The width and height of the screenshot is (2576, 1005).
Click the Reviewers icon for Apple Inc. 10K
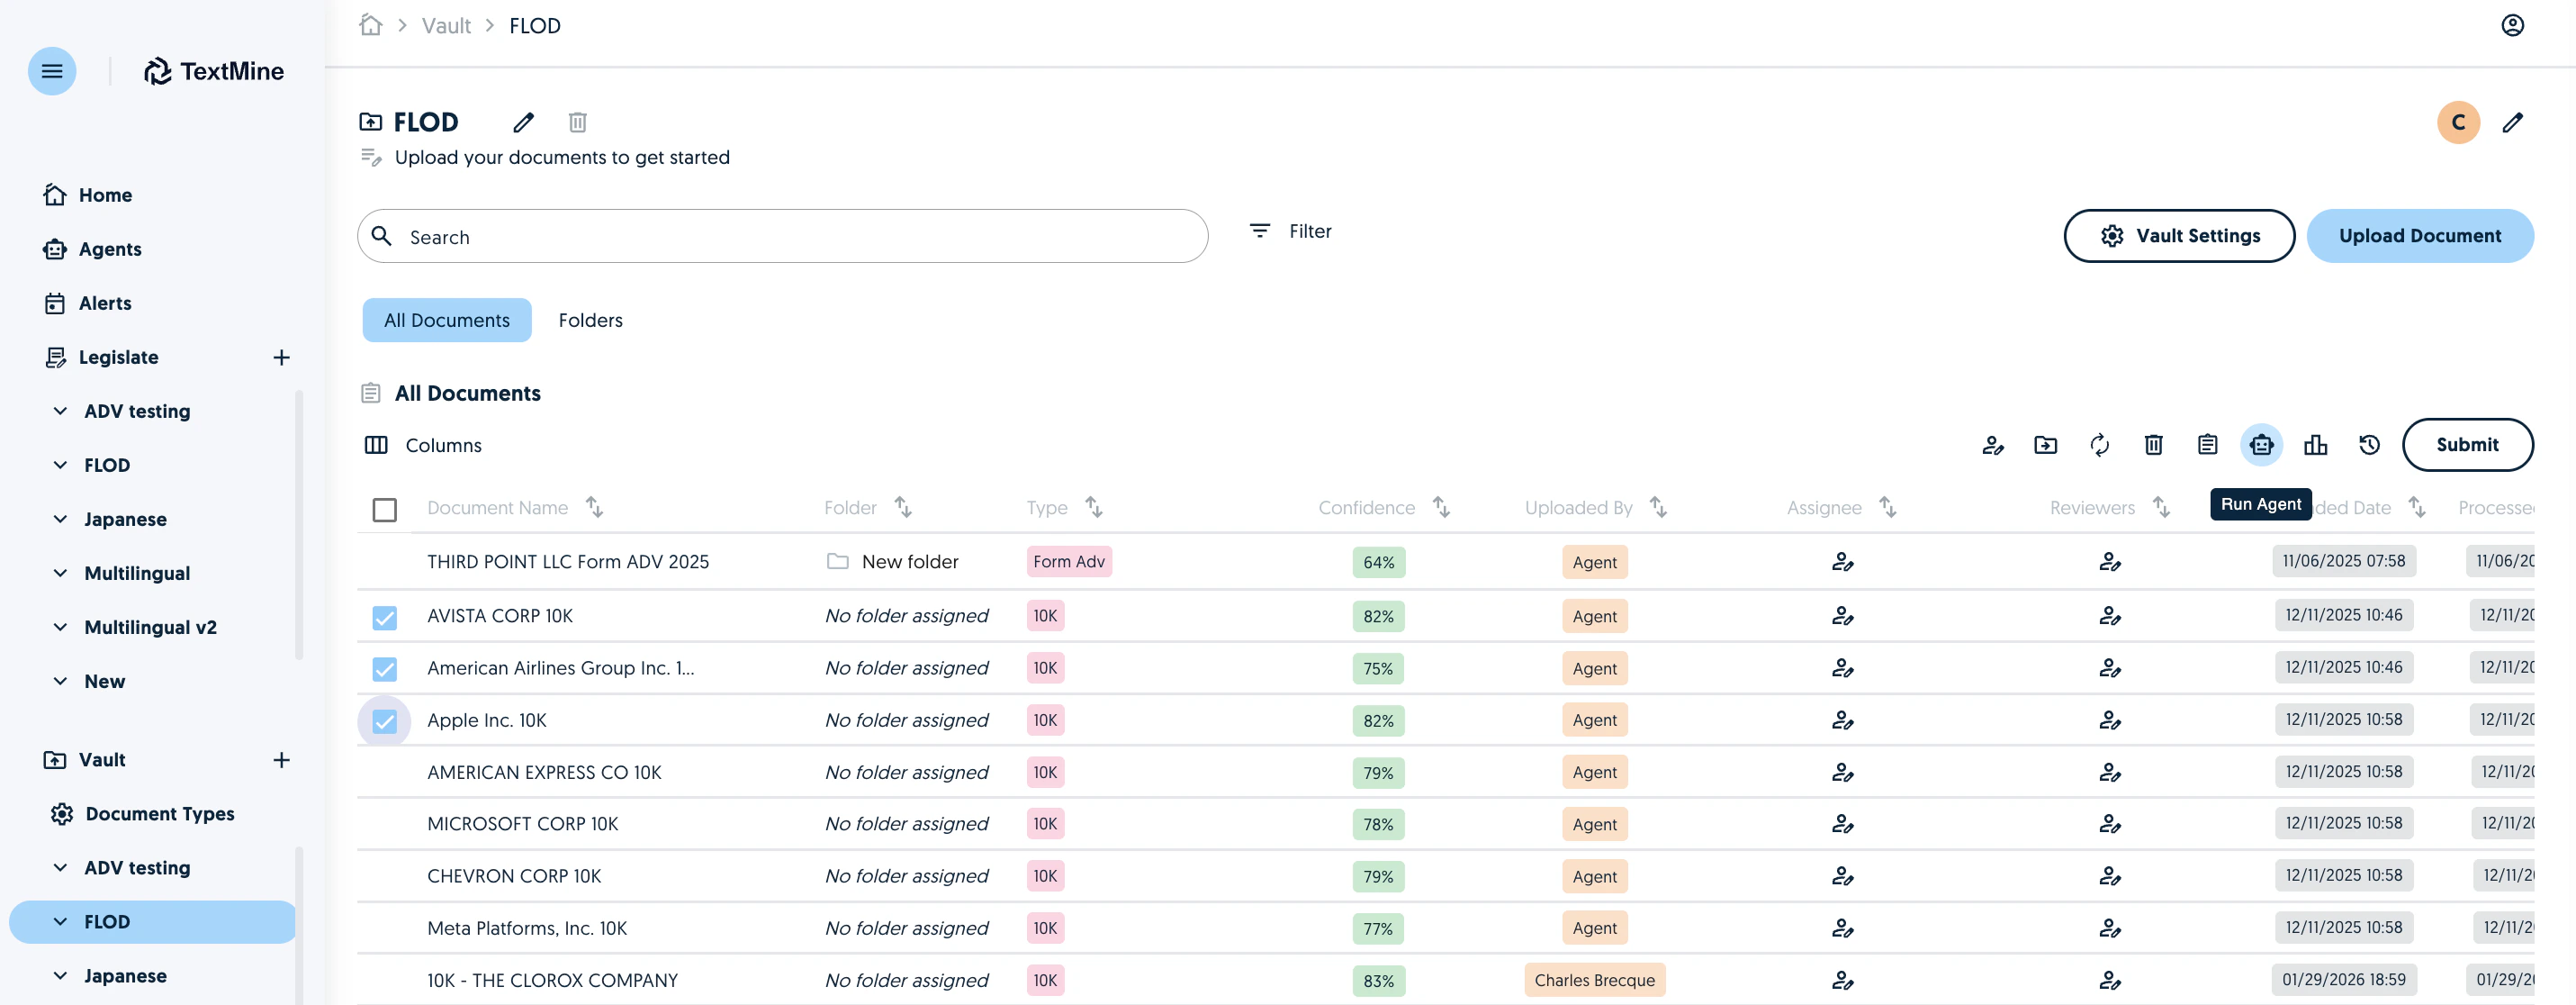2109,720
